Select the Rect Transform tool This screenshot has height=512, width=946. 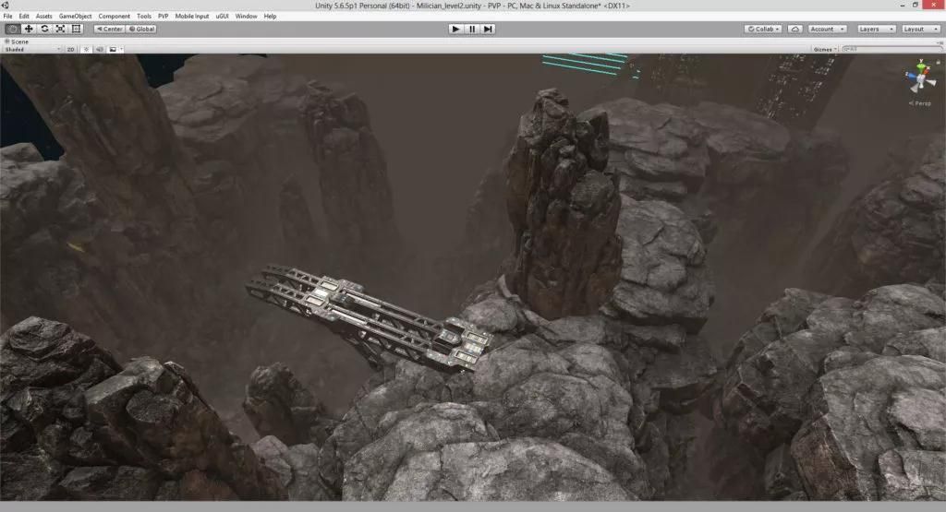pos(77,29)
